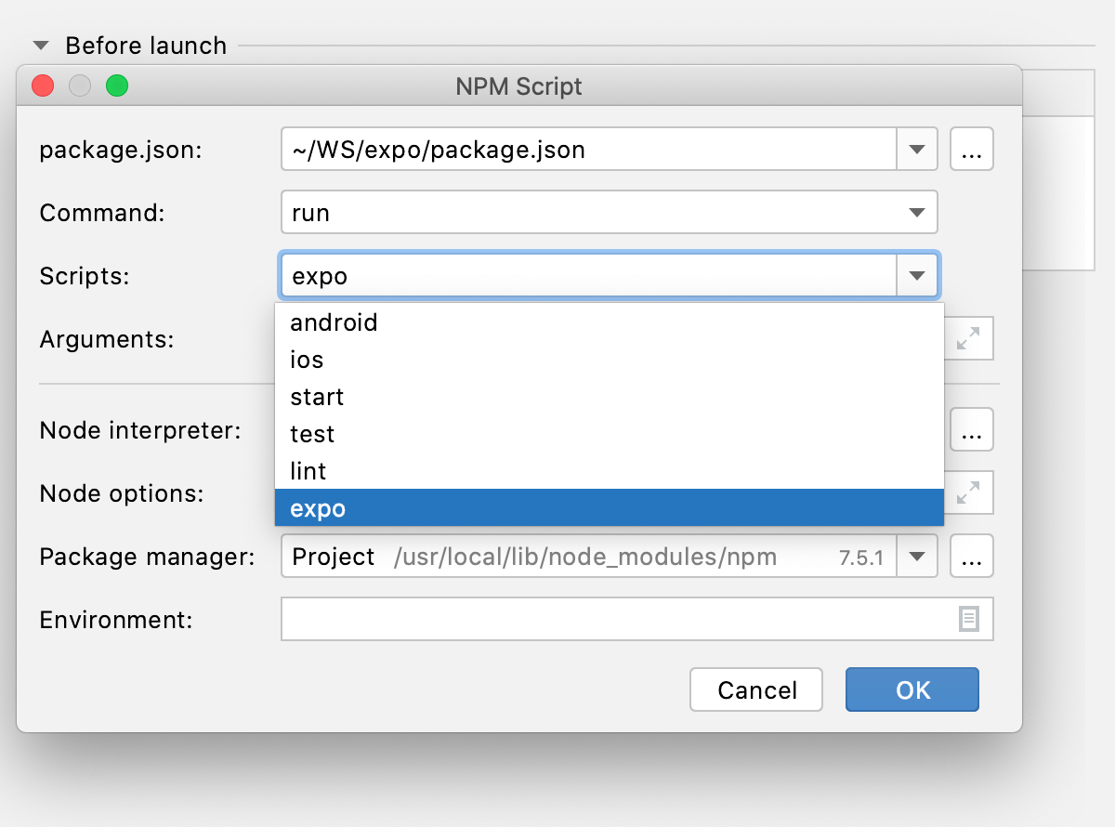Open the Command dropdown
The height and width of the screenshot is (827, 1115).
point(918,212)
